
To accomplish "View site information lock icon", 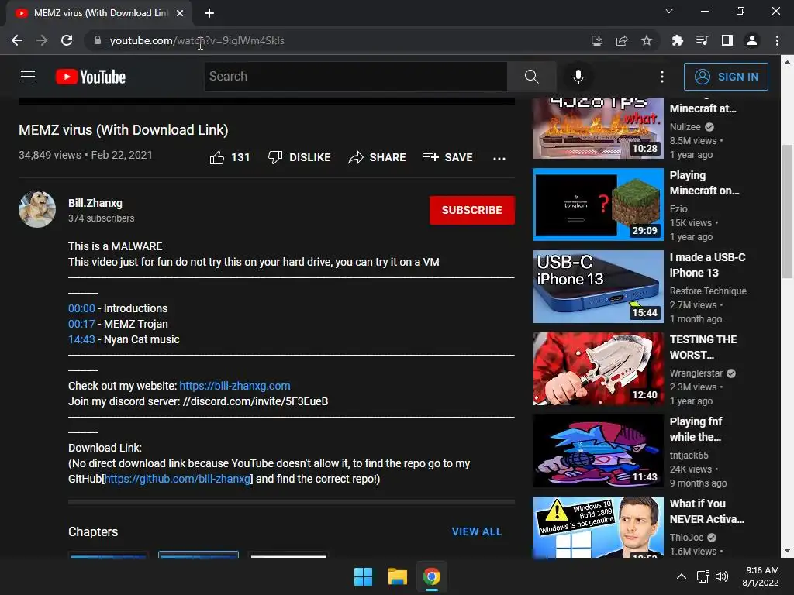I will (97, 40).
